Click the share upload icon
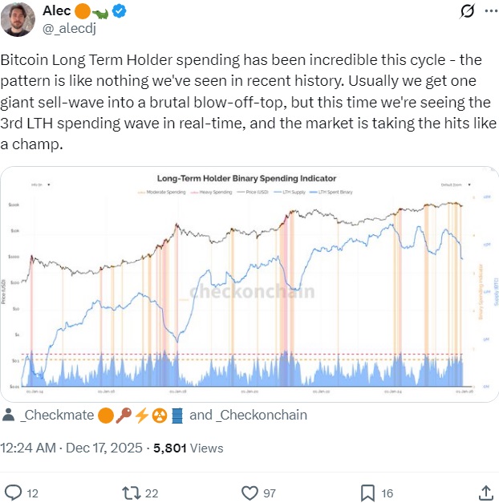 coord(485,492)
